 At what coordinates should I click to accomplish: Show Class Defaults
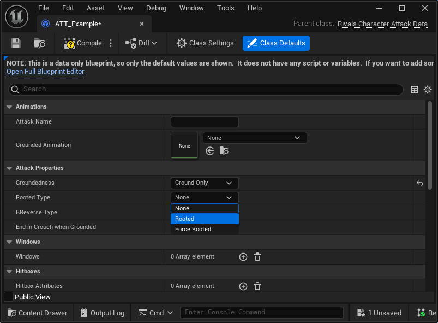[x=276, y=43]
